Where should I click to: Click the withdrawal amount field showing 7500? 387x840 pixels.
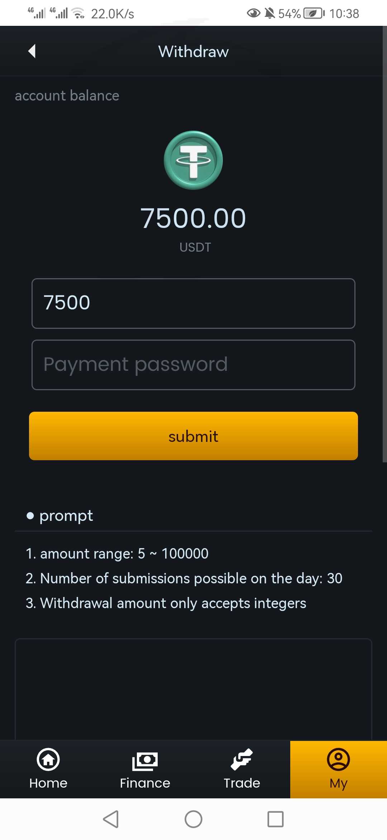pyautogui.click(x=193, y=303)
